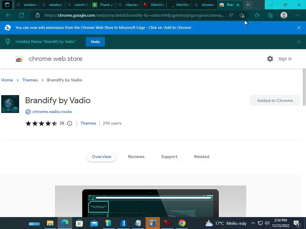Click the 38 ratings count

62,123
